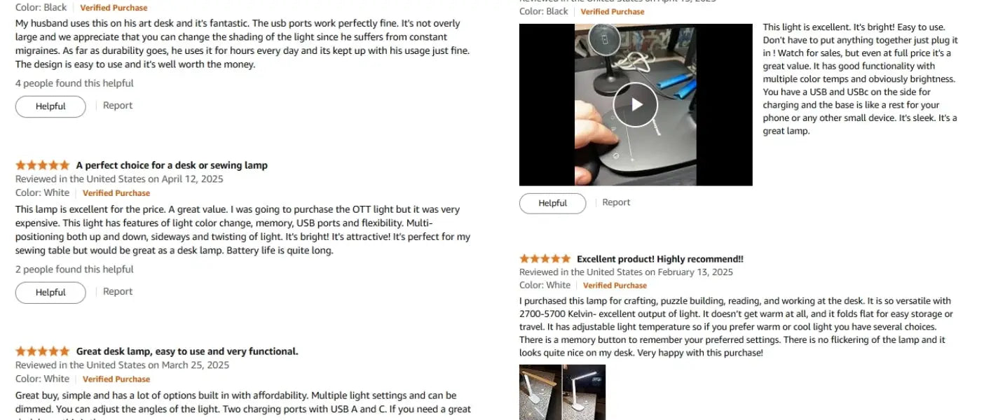This screenshot has height=420, width=991.
Task: Open review titled 'A perfect choice for a desk or sewing lamp'
Action: (172, 165)
